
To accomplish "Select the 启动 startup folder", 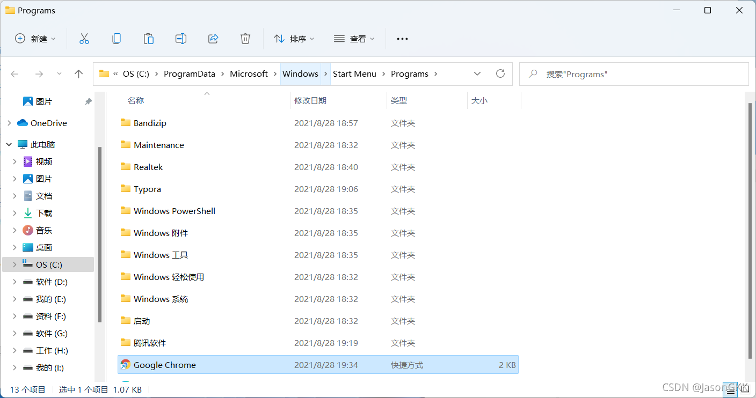I will tap(318, 321).
